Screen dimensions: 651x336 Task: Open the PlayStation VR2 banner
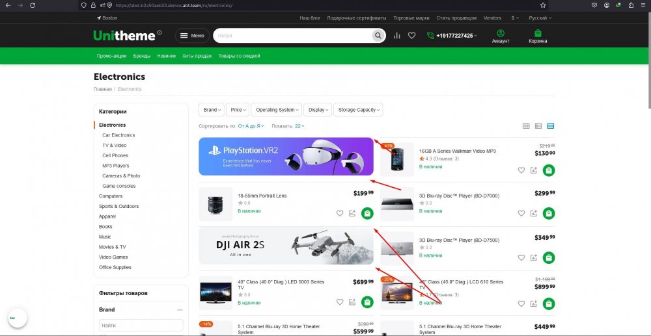tap(286, 157)
